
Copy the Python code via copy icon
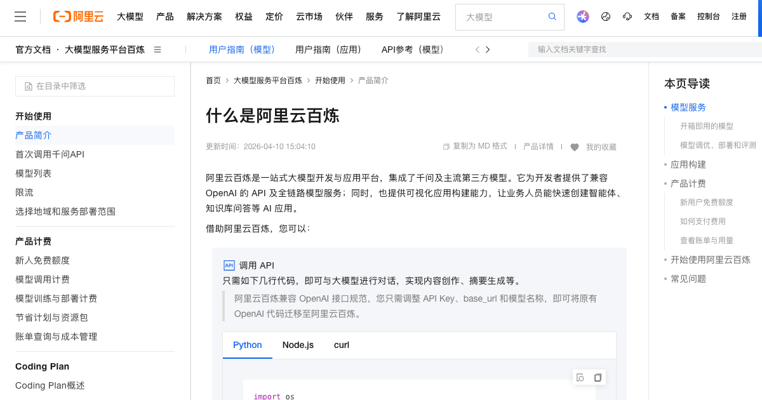[598, 377]
